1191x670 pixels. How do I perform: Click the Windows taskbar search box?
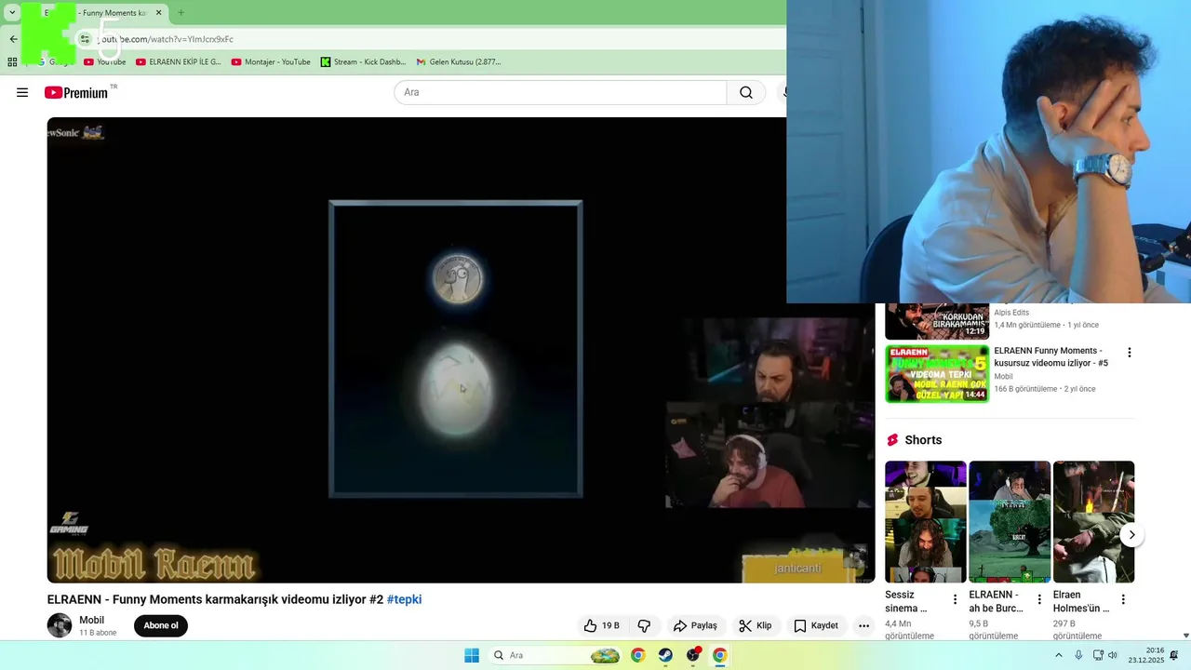click(555, 655)
